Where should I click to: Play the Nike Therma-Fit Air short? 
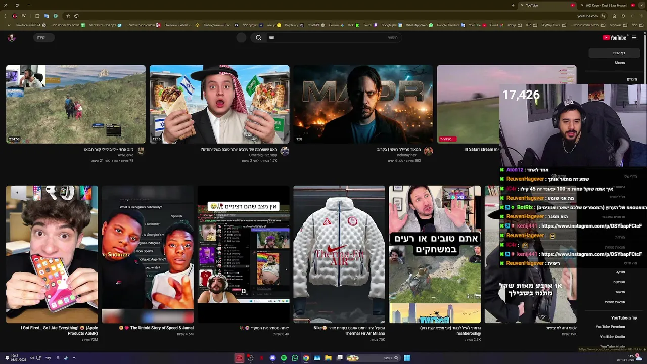(339, 254)
